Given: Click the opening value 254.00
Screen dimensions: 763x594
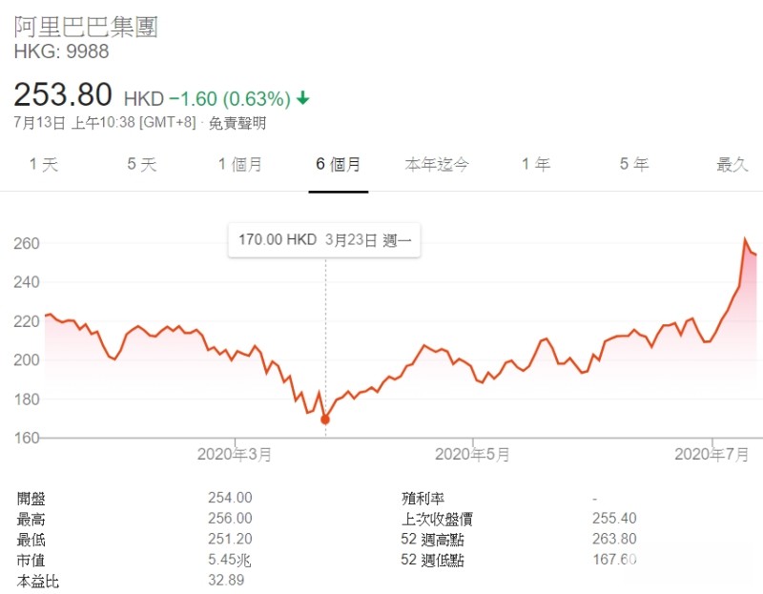Looking at the screenshot, I should click(230, 498).
